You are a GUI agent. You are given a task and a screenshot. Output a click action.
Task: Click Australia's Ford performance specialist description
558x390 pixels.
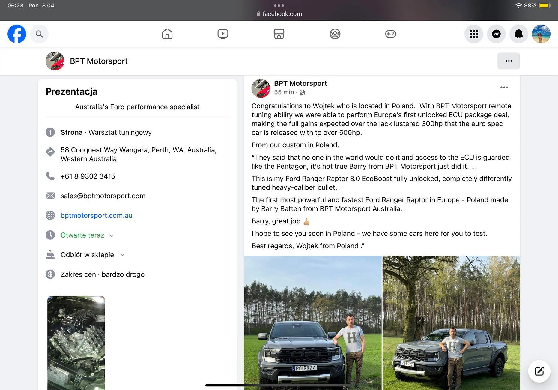(137, 107)
